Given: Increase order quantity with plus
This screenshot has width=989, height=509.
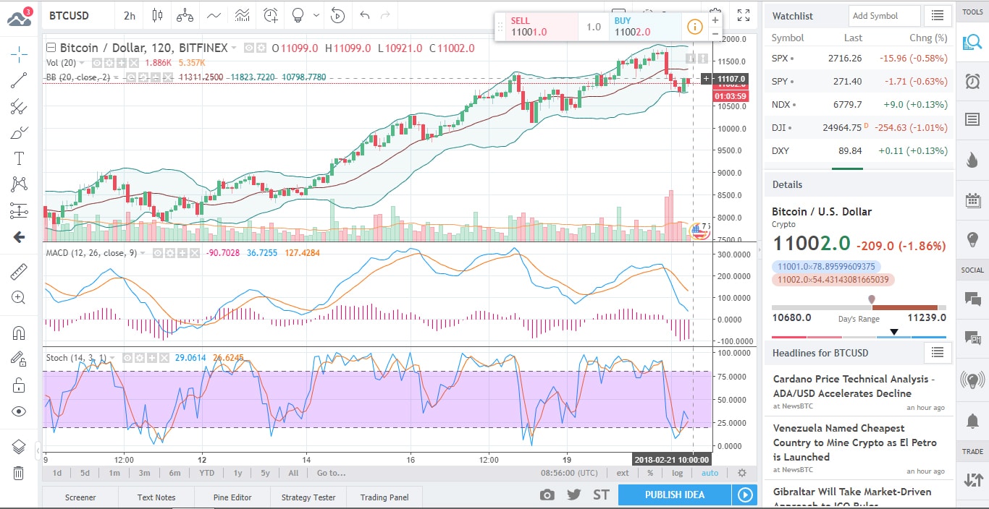Looking at the screenshot, I should click(x=715, y=20).
